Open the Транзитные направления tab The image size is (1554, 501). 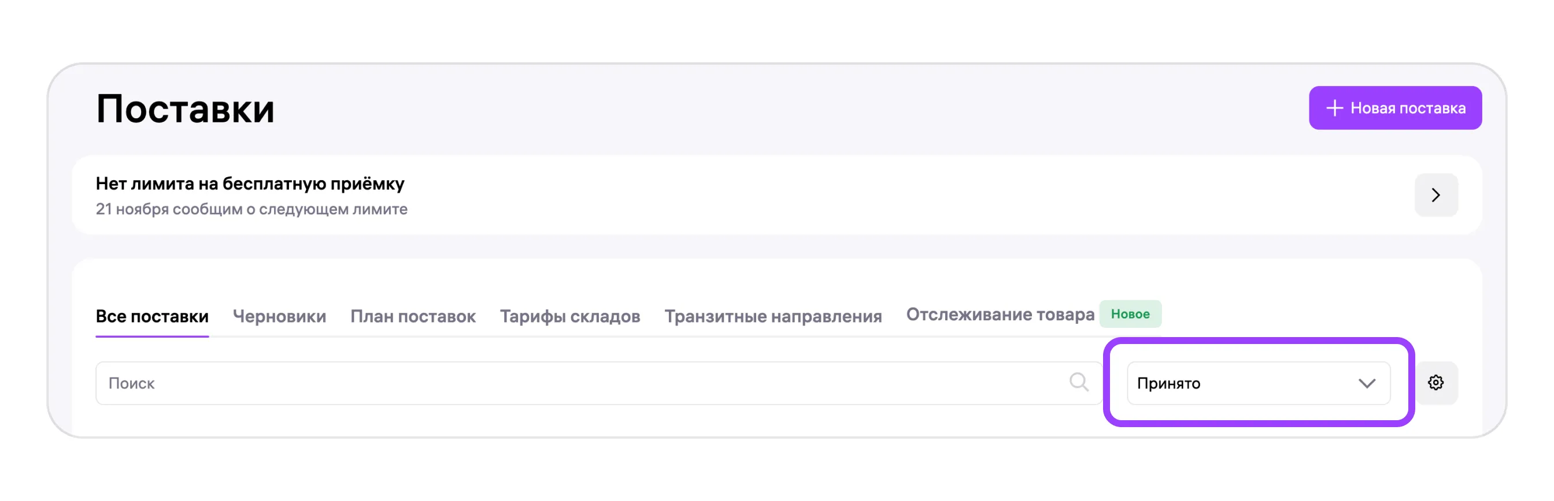(773, 317)
